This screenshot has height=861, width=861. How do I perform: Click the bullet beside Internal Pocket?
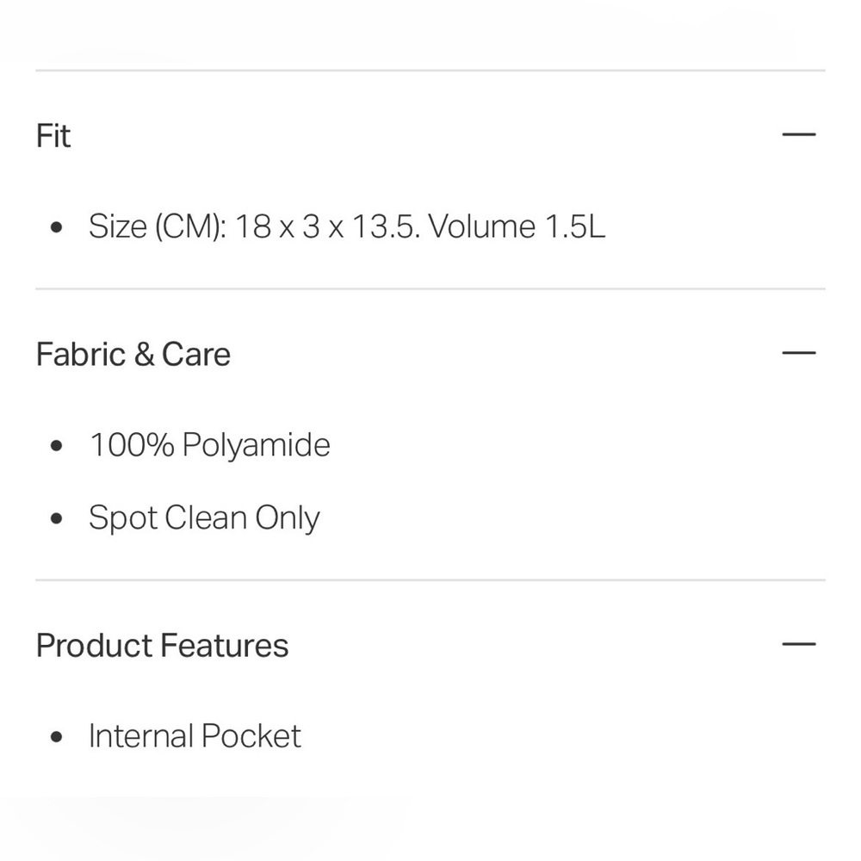click(57, 737)
